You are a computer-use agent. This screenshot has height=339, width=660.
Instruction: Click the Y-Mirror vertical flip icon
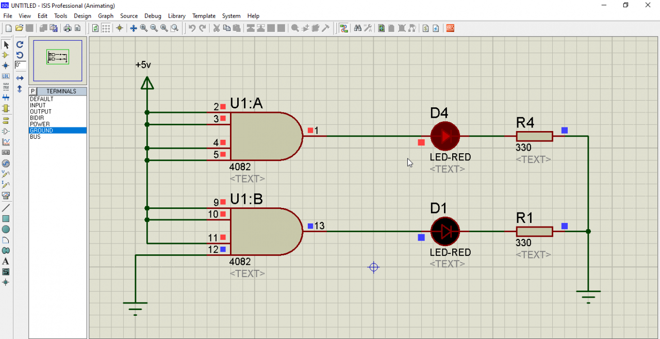20,89
